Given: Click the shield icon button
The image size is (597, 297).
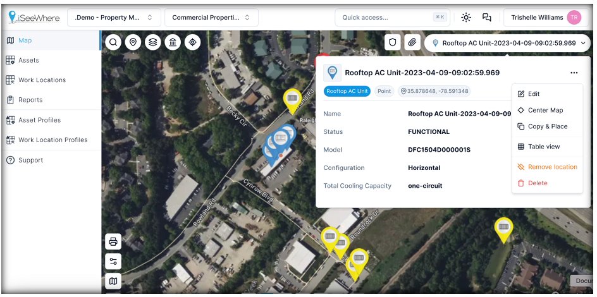Looking at the screenshot, I should coord(393,42).
